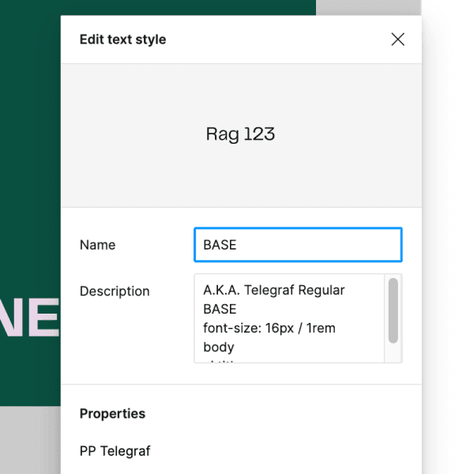Click the Properties section heading
Screen dimensions: 474x474
point(112,414)
